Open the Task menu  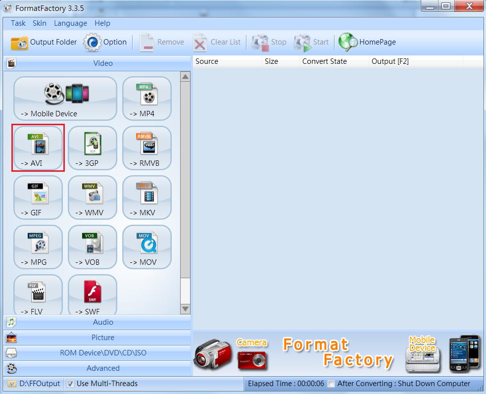pos(18,23)
